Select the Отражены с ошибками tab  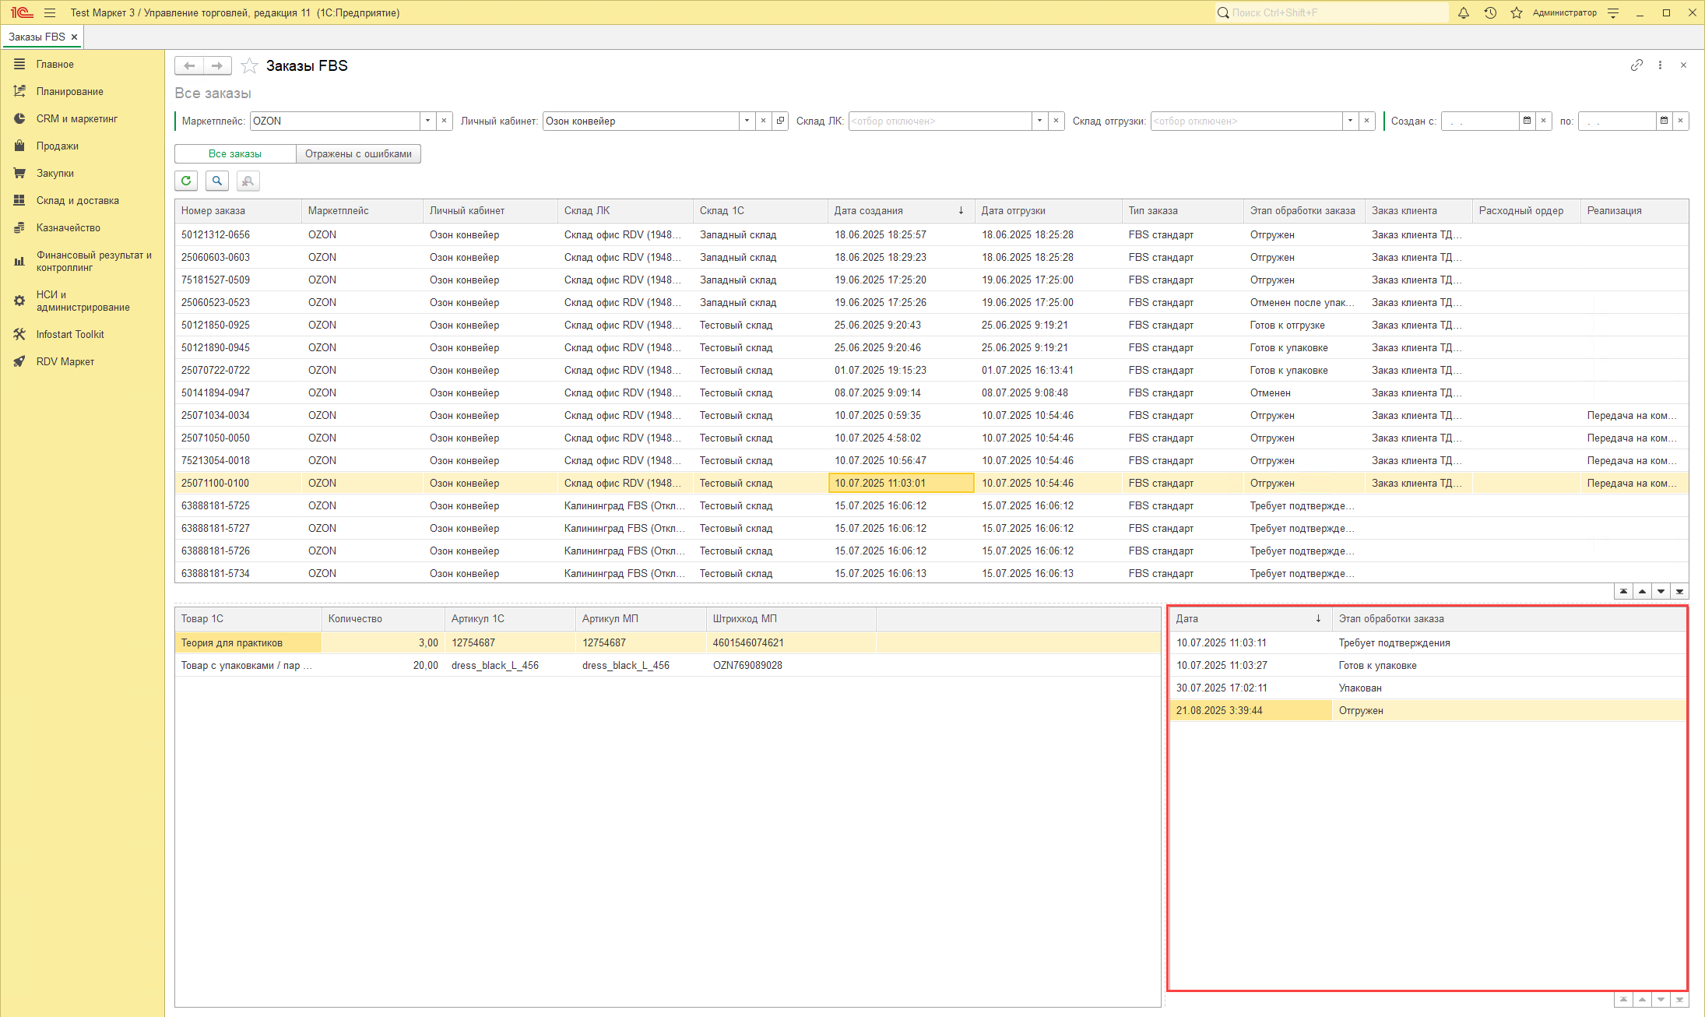[358, 153]
